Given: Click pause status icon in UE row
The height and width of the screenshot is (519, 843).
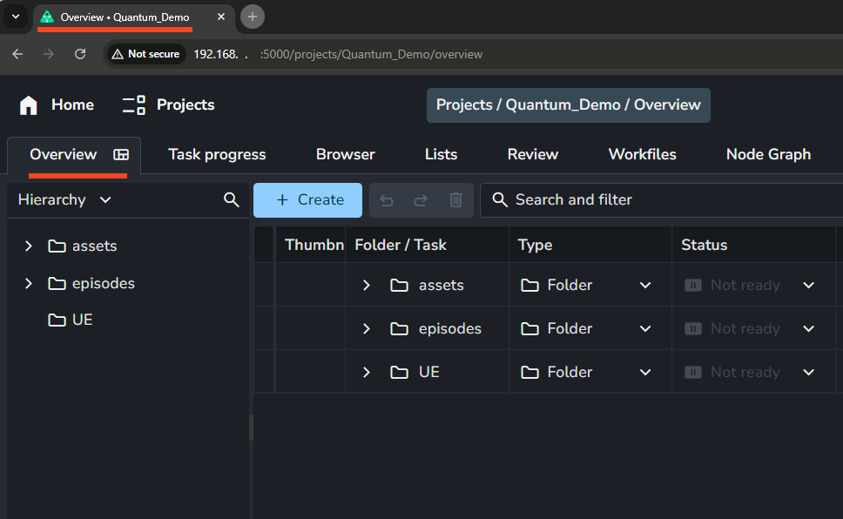Looking at the screenshot, I should (x=693, y=372).
